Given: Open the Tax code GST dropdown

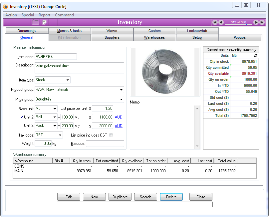Looking at the screenshot, I should [60, 135].
